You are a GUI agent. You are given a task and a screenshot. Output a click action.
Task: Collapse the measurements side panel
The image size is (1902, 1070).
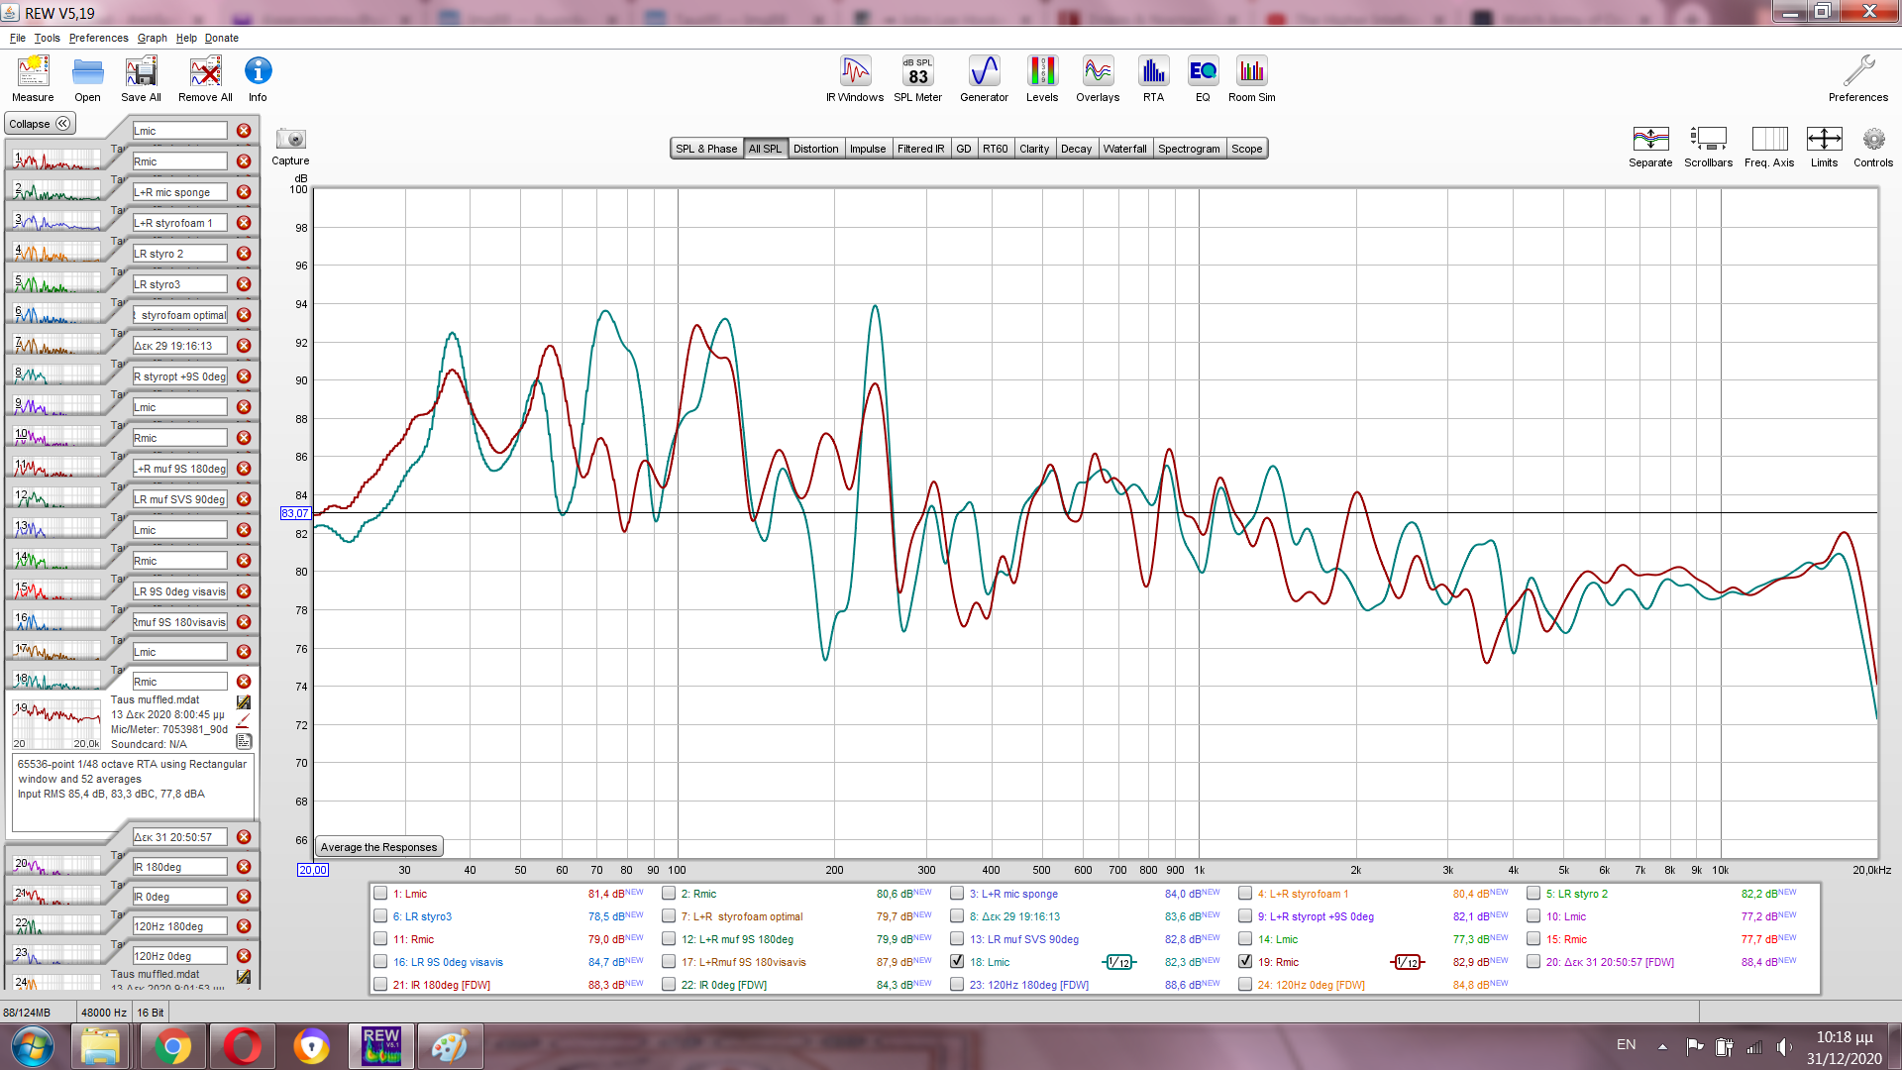pyautogui.click(x=40, y=124)
